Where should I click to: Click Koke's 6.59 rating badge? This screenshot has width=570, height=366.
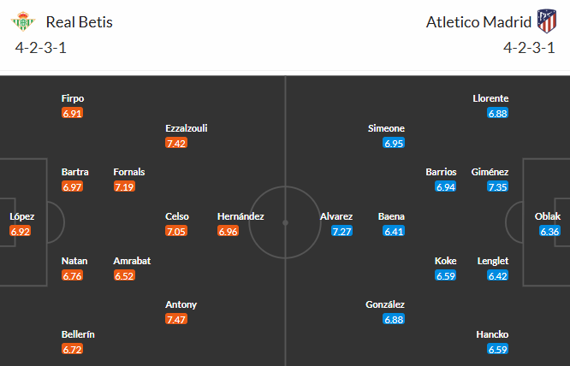tap(446, 275)
